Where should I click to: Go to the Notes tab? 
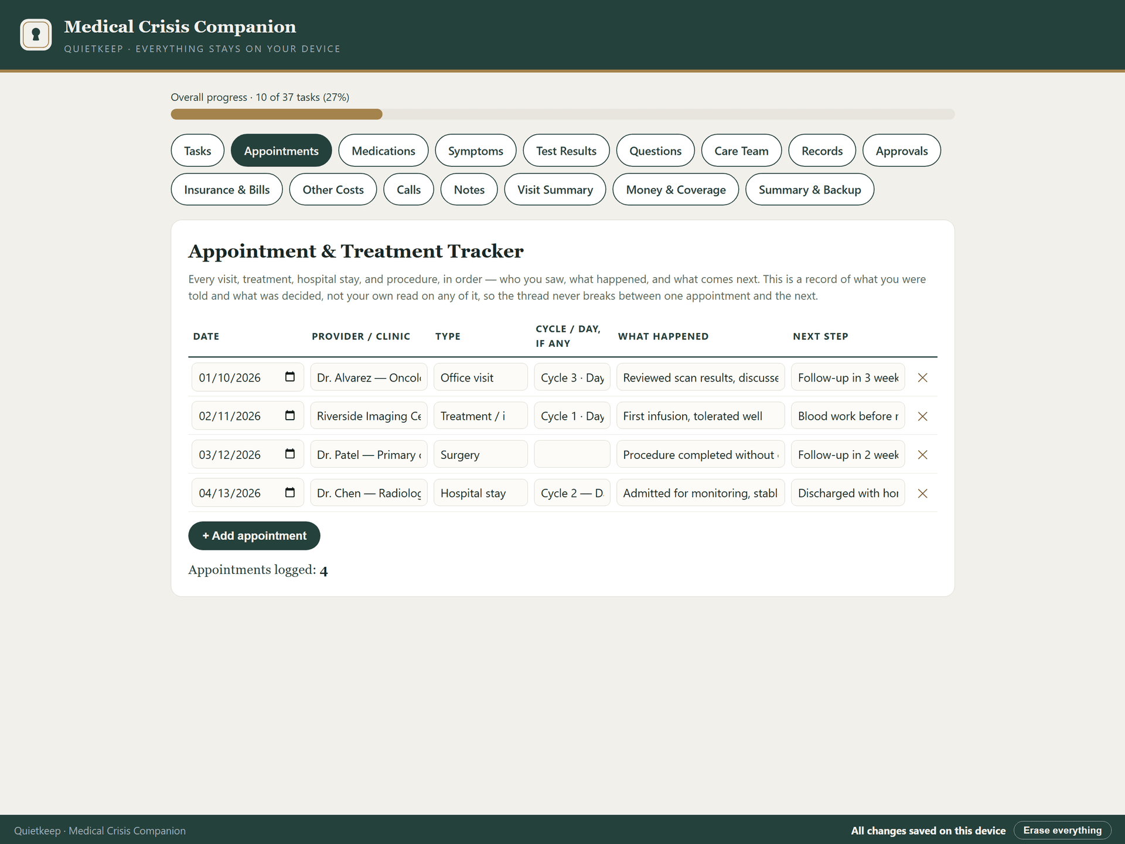point(469,189)
